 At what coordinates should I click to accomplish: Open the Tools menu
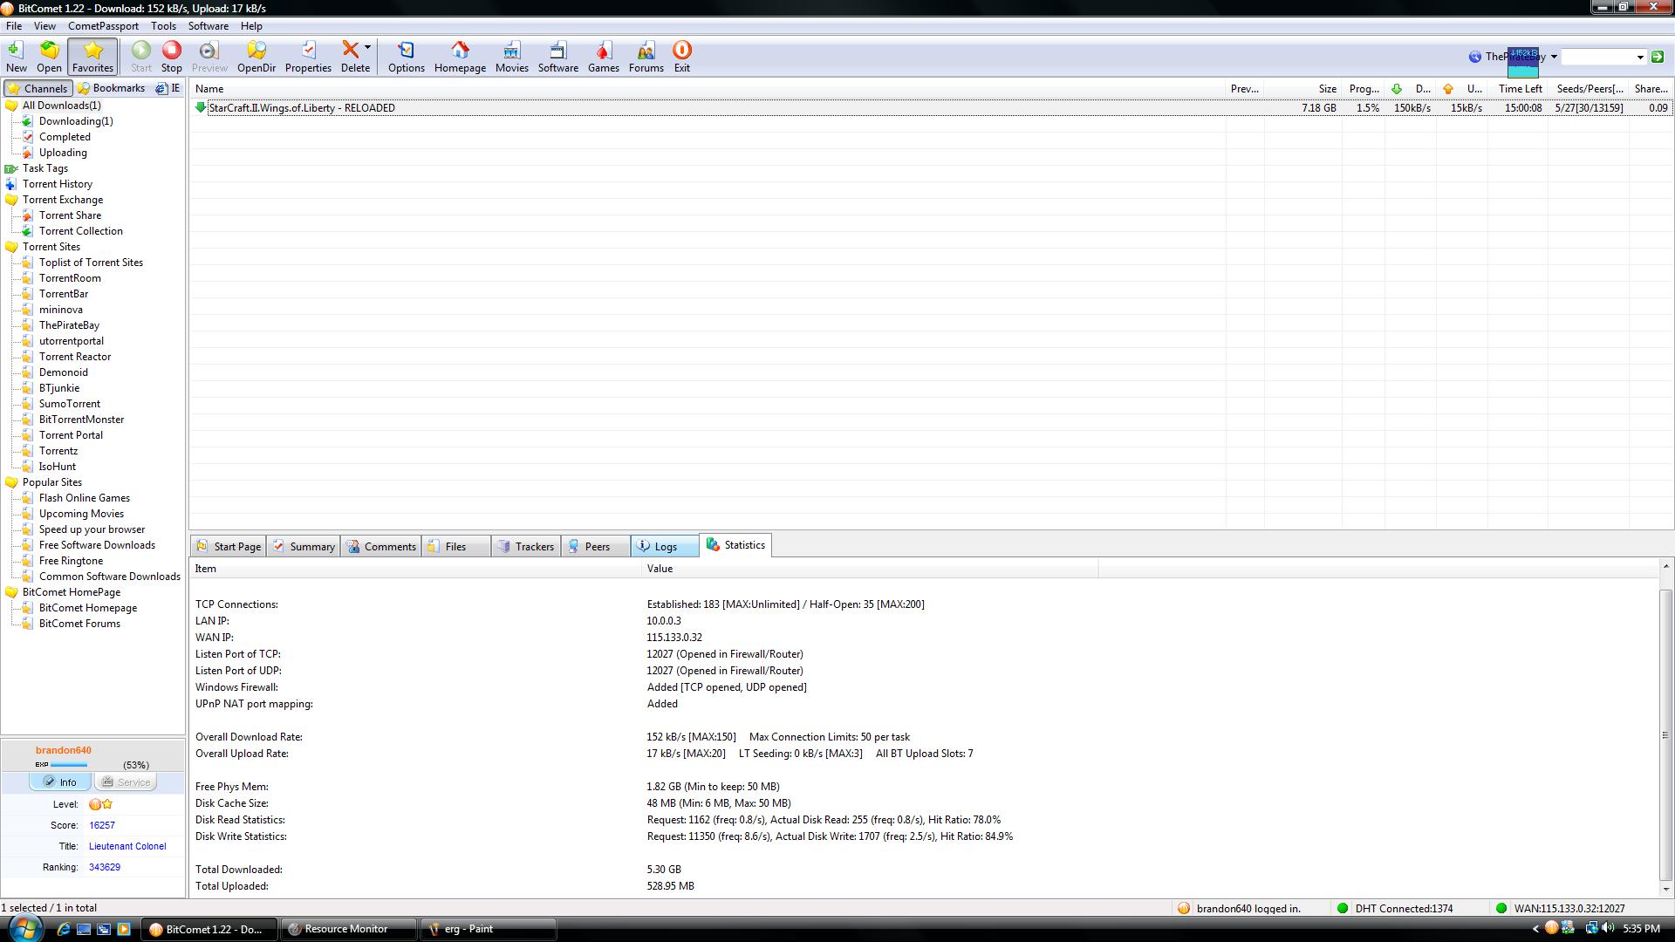(163, 26)
